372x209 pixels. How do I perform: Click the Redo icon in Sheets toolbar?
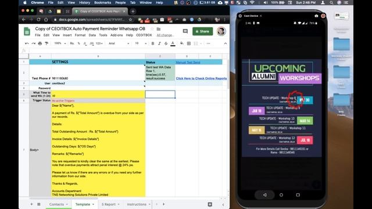[x=34, y=44]
